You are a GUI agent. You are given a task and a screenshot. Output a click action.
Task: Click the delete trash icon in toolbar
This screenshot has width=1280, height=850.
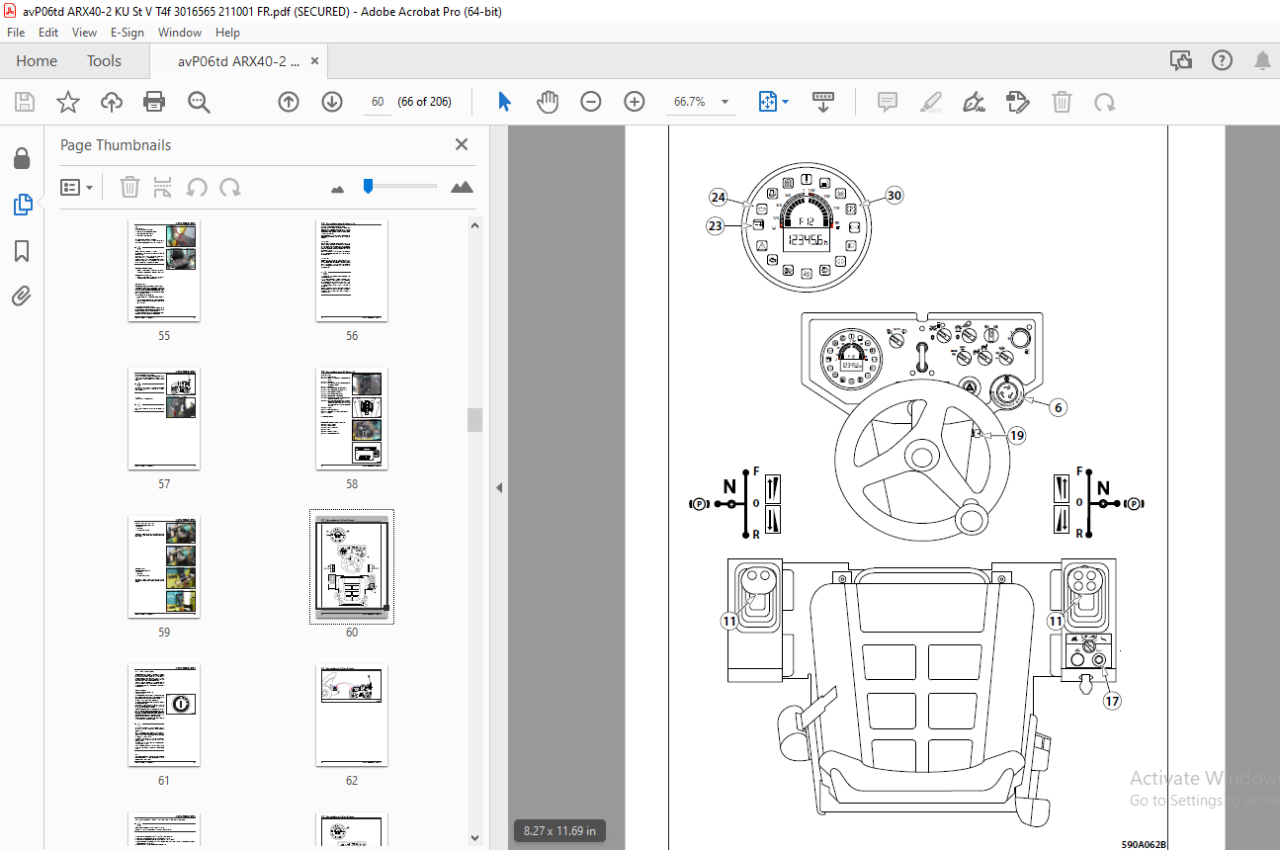tap(1062, 102)
